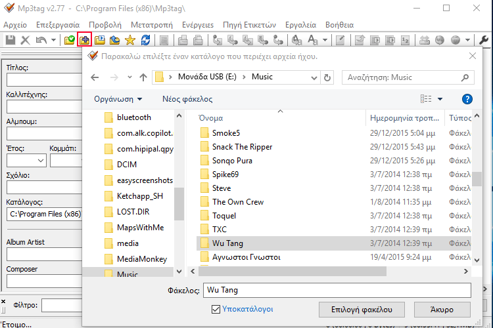493x328 pixels.
Task: Select the Αγνωστοι Γνωστοι folder
Action: [x=246, y=257]
